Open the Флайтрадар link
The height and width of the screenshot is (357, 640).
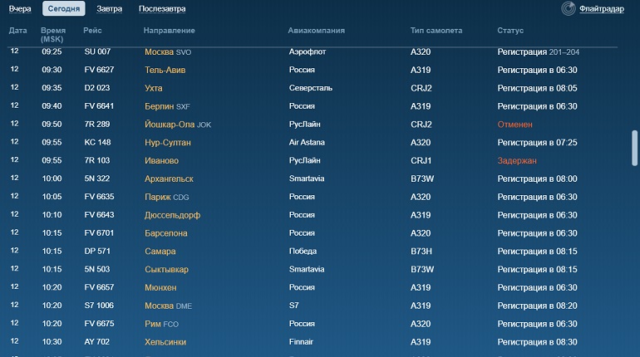point(602,8)
